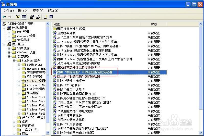Open the 帮助(H) menu
This screenshot has width=204, height=136.
[53, 11]
